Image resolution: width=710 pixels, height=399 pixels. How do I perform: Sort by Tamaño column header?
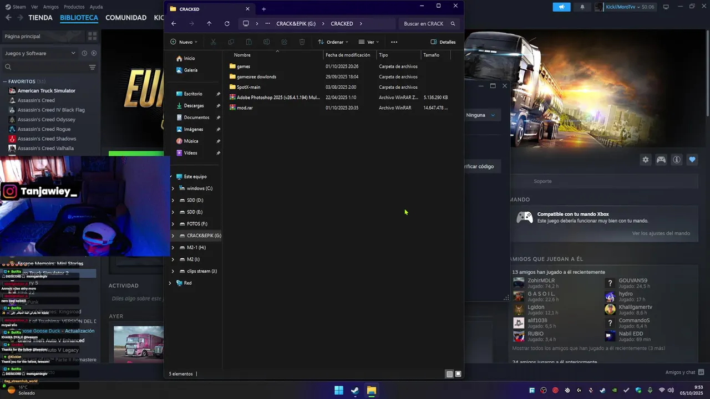431,55
